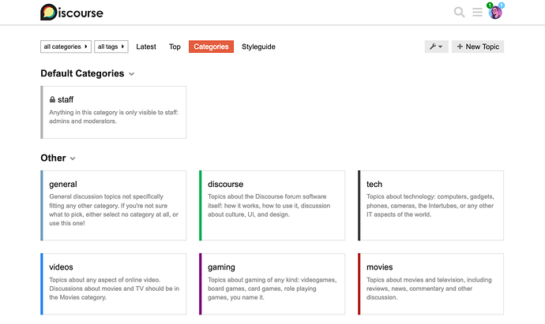545x324 pixels.
Task: Open the search magnifier icon
Action: 459,12
